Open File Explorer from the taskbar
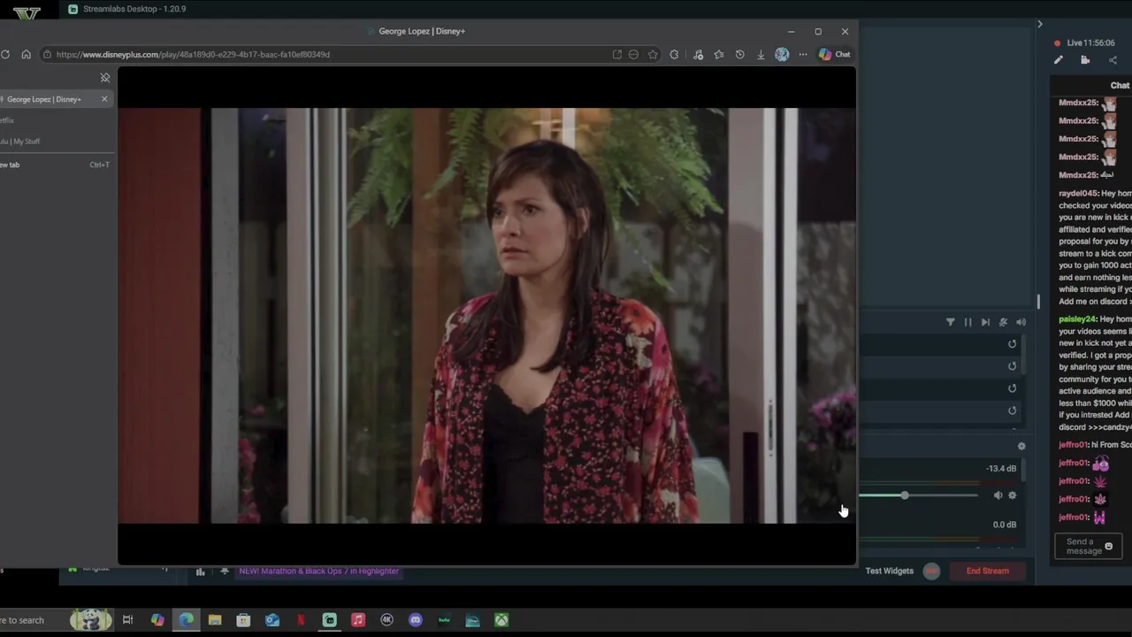The height and width of the screenshot is (637, 1132). 215,620
